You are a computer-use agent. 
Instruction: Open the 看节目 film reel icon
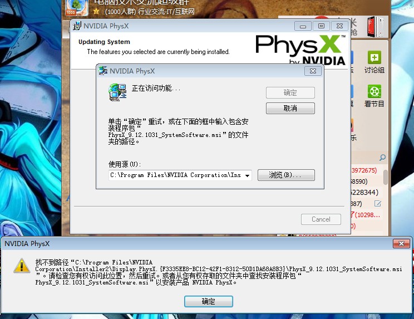[374, 91]
